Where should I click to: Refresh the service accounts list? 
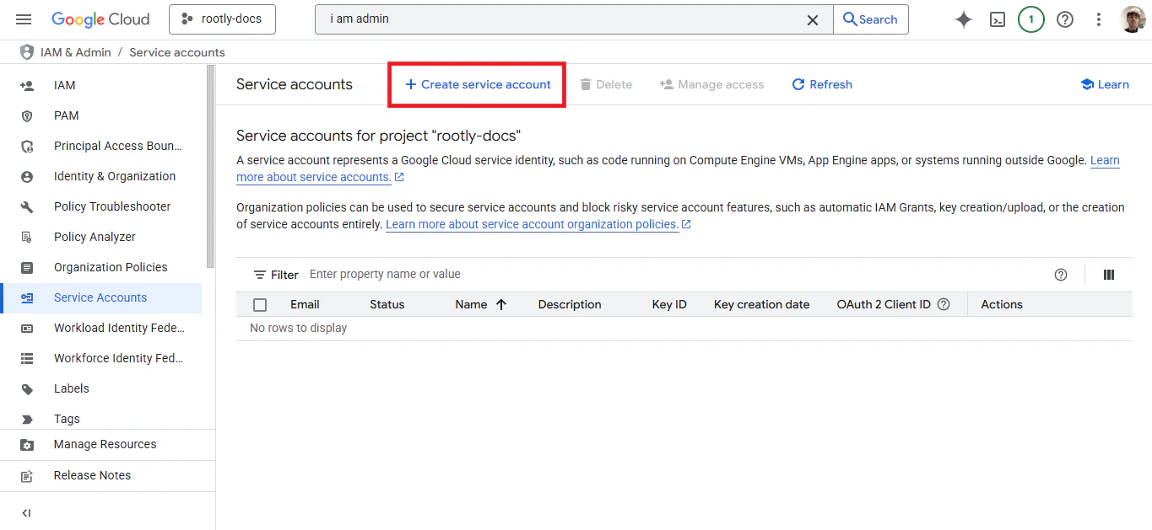pyautogui.click(x=820, y=84)
